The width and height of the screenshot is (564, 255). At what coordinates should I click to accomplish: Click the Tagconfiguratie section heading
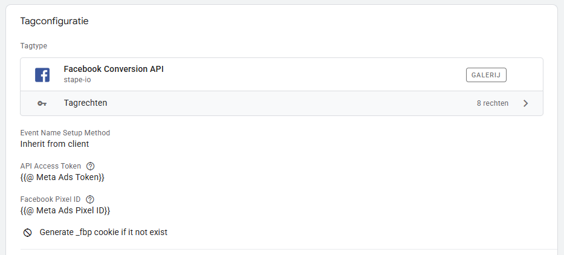pos(54,21)
